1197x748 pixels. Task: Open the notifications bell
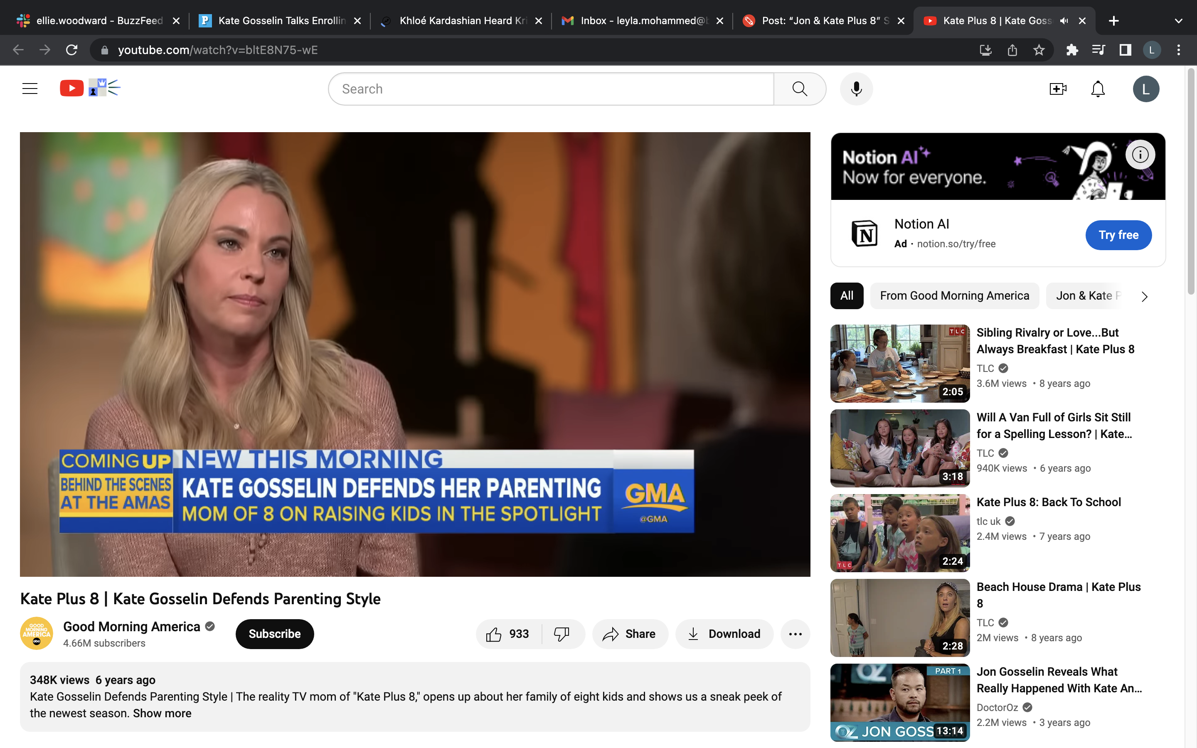[1098, 89]
